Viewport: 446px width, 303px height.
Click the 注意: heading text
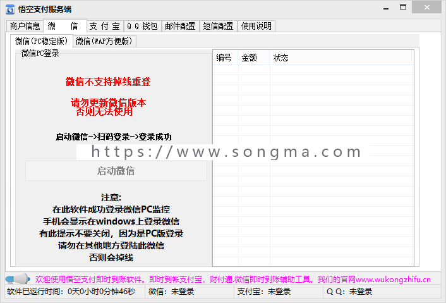111,197
